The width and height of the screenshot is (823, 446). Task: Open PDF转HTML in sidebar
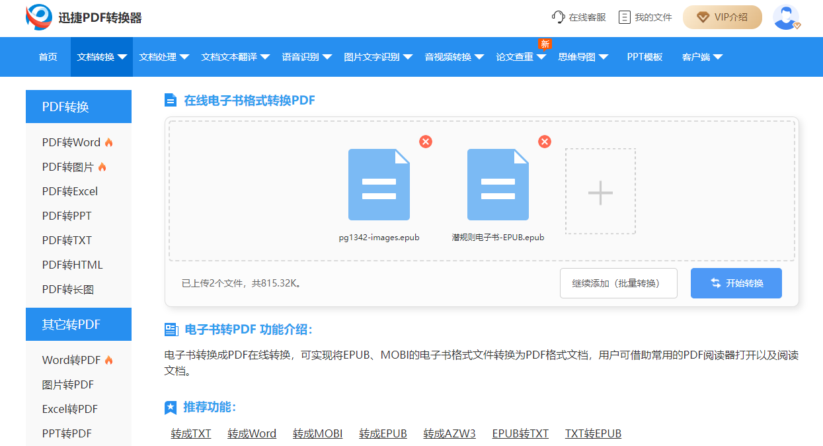click(73, 265)
